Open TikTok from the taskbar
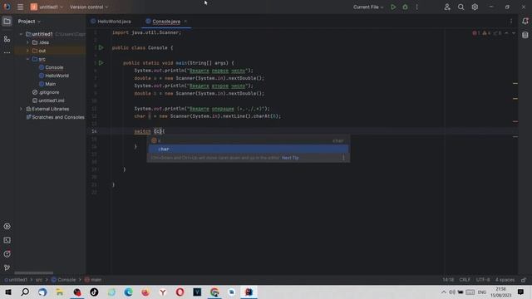This screenshot has height=299, width=532. [94, 292]
